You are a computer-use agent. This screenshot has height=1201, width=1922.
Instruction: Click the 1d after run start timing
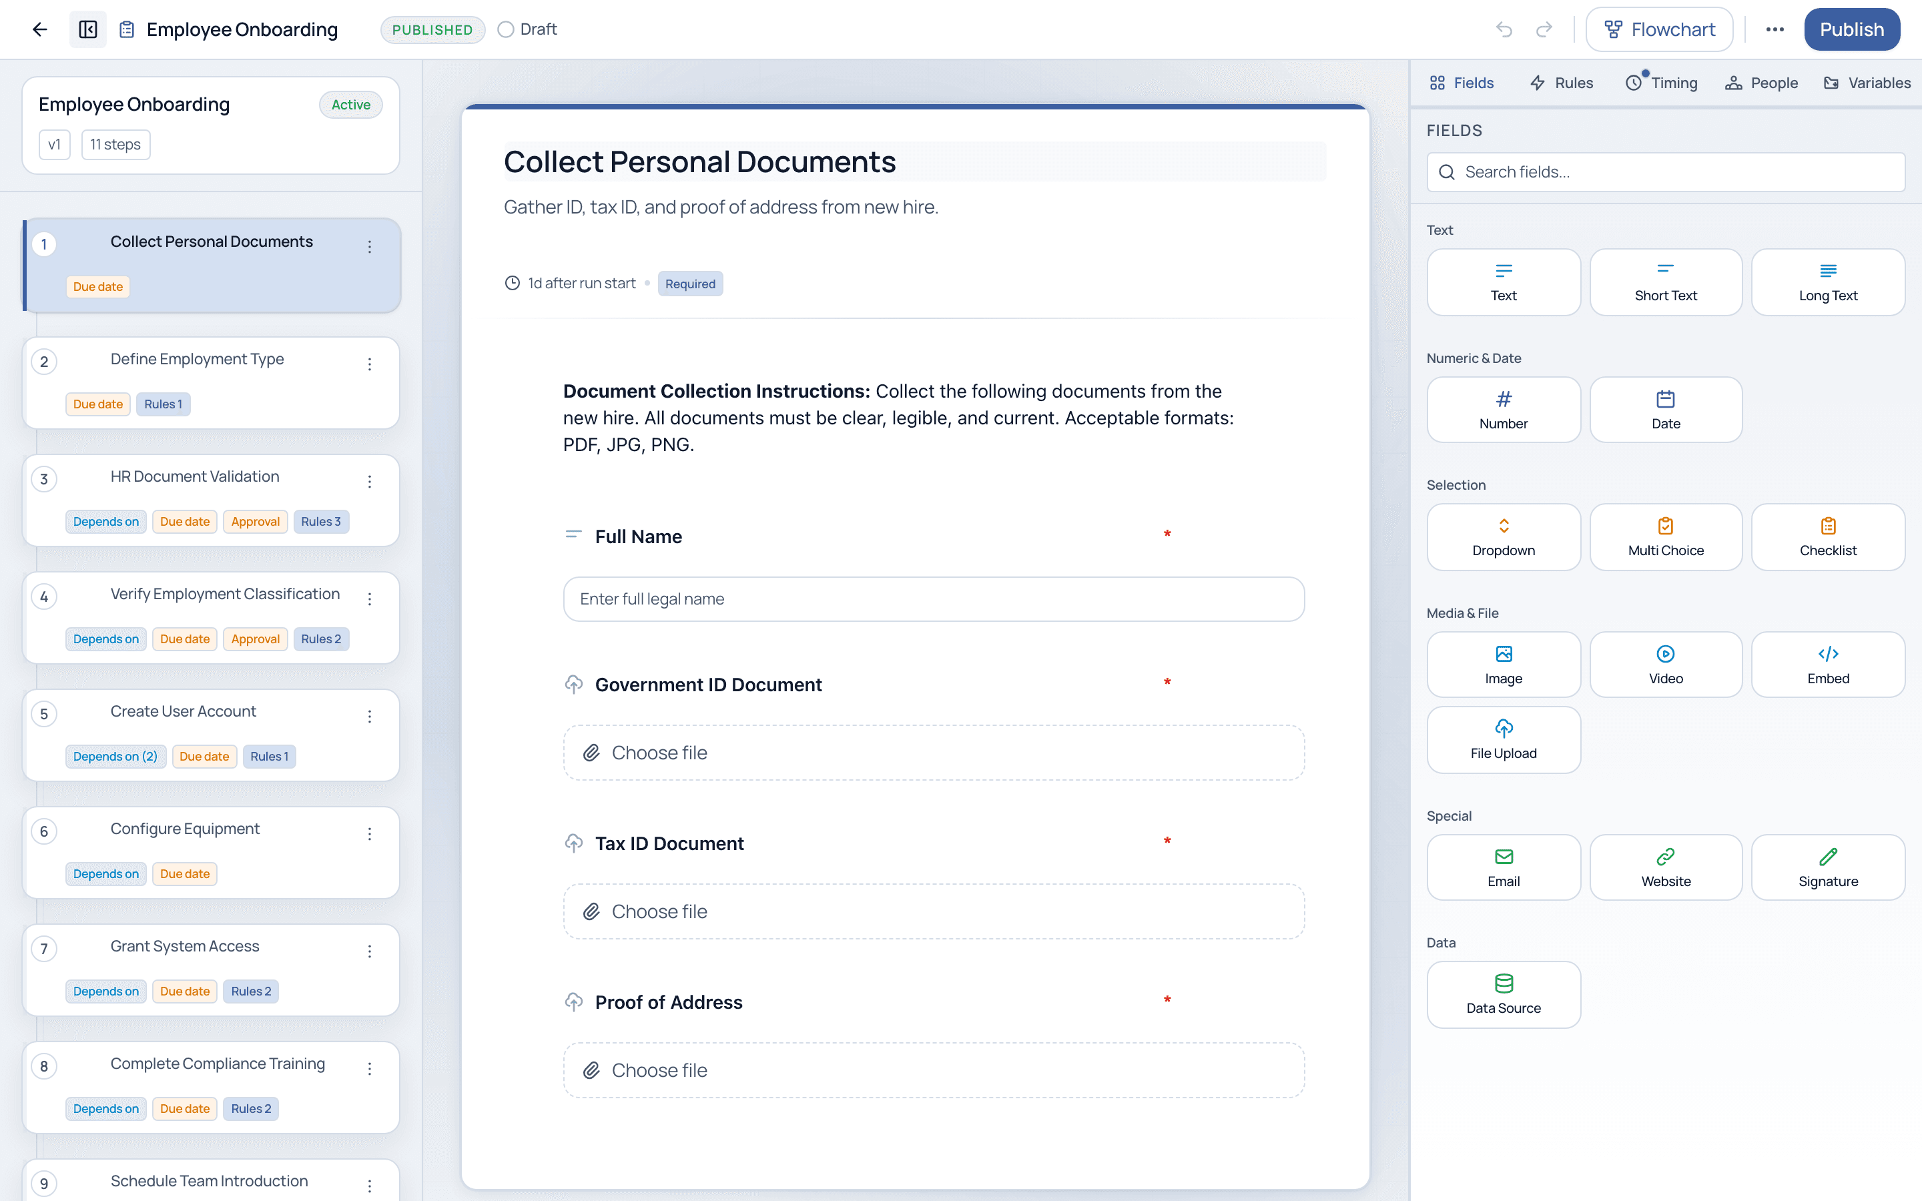pyautogui.click(x=571, y=284)
